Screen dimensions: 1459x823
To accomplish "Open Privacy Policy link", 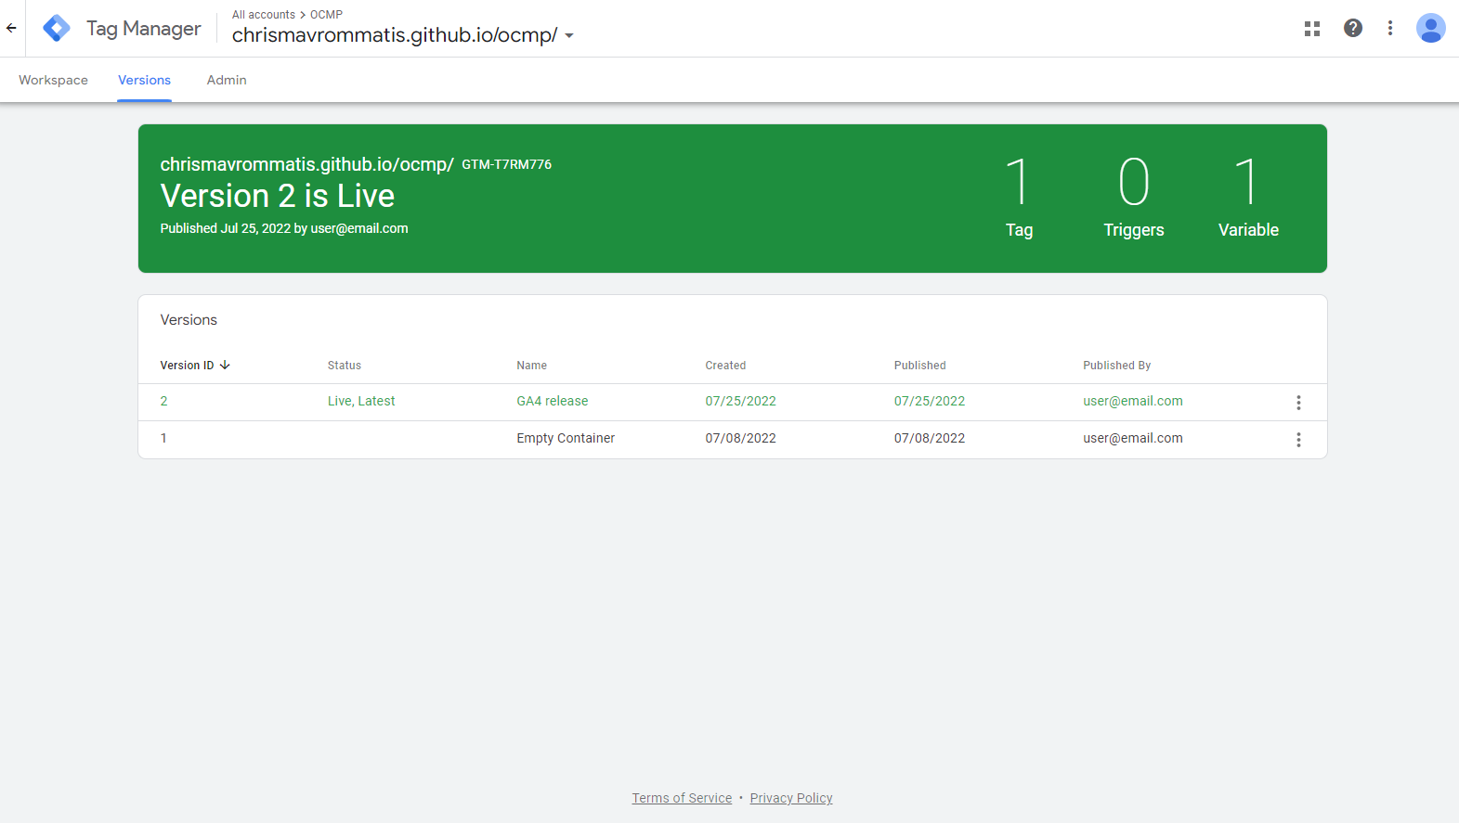I will click(791, 798).
